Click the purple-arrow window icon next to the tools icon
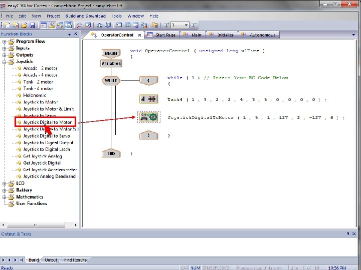361x270 pixels. point(88,25)
